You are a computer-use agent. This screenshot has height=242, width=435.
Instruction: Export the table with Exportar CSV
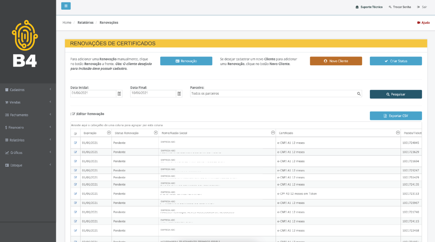[396, 116]
